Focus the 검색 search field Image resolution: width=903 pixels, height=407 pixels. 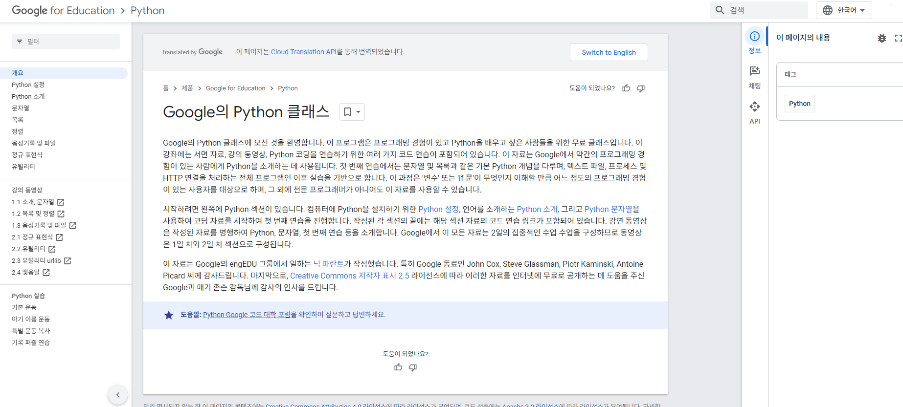(759, 10)
